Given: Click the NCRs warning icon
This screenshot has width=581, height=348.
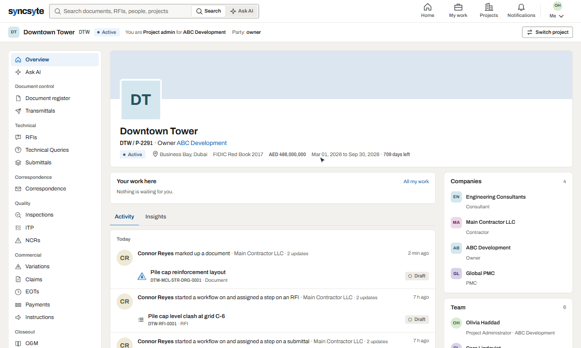Looking at the screenshot, I should tap(18, 240).
